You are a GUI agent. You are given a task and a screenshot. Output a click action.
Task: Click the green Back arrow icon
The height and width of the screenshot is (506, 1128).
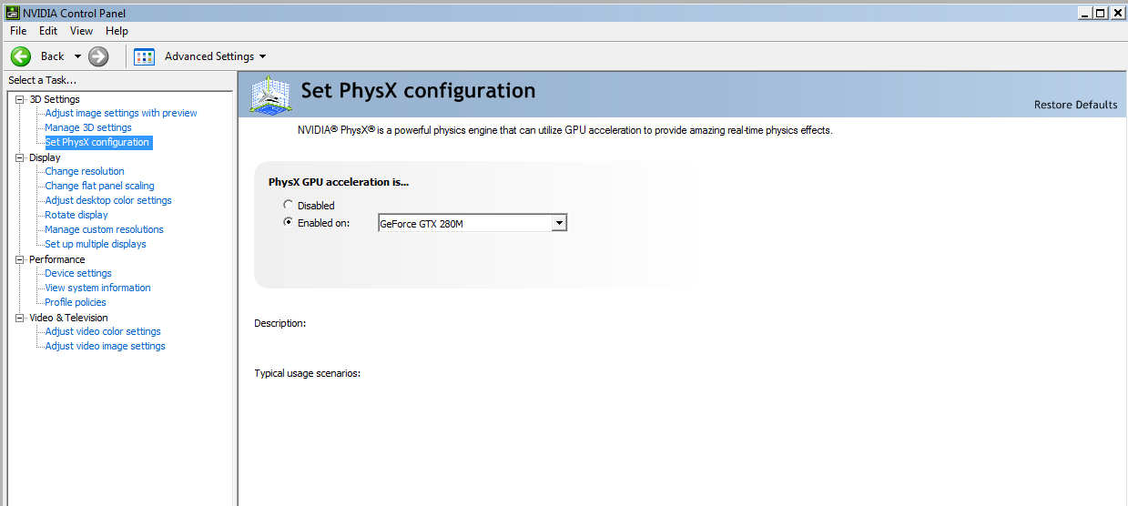point(21,56)
